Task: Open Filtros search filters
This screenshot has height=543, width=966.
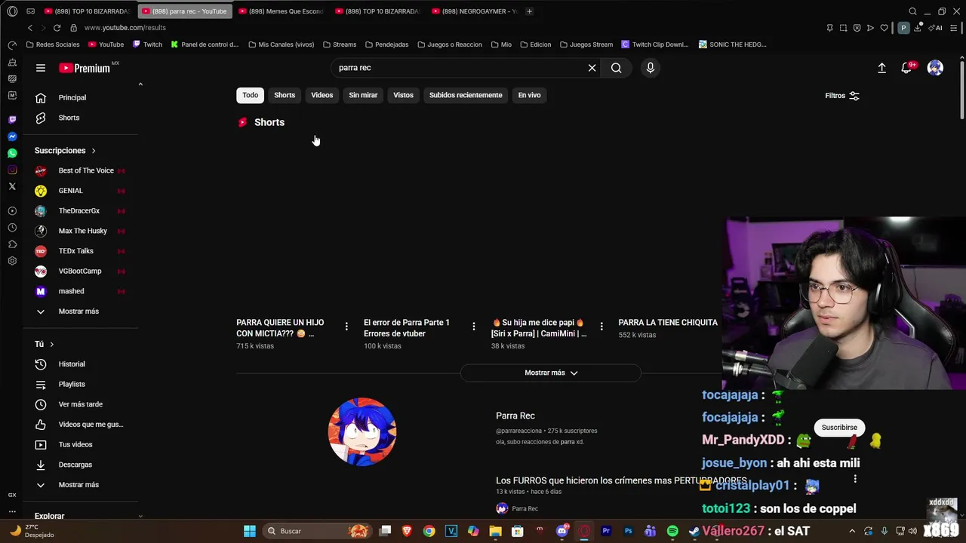Action: click(842, 96)
